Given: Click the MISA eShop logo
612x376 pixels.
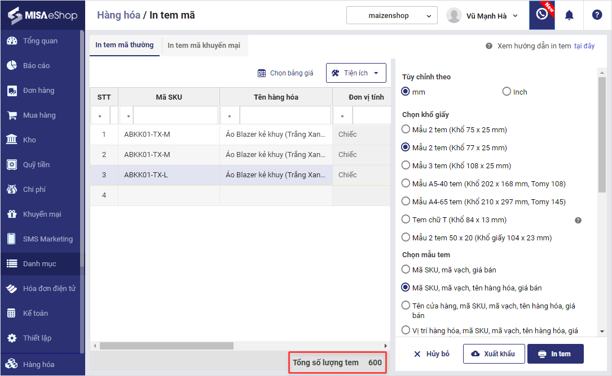Looking at the screenshot, I should pyautogui.click(x=43, y=16).
